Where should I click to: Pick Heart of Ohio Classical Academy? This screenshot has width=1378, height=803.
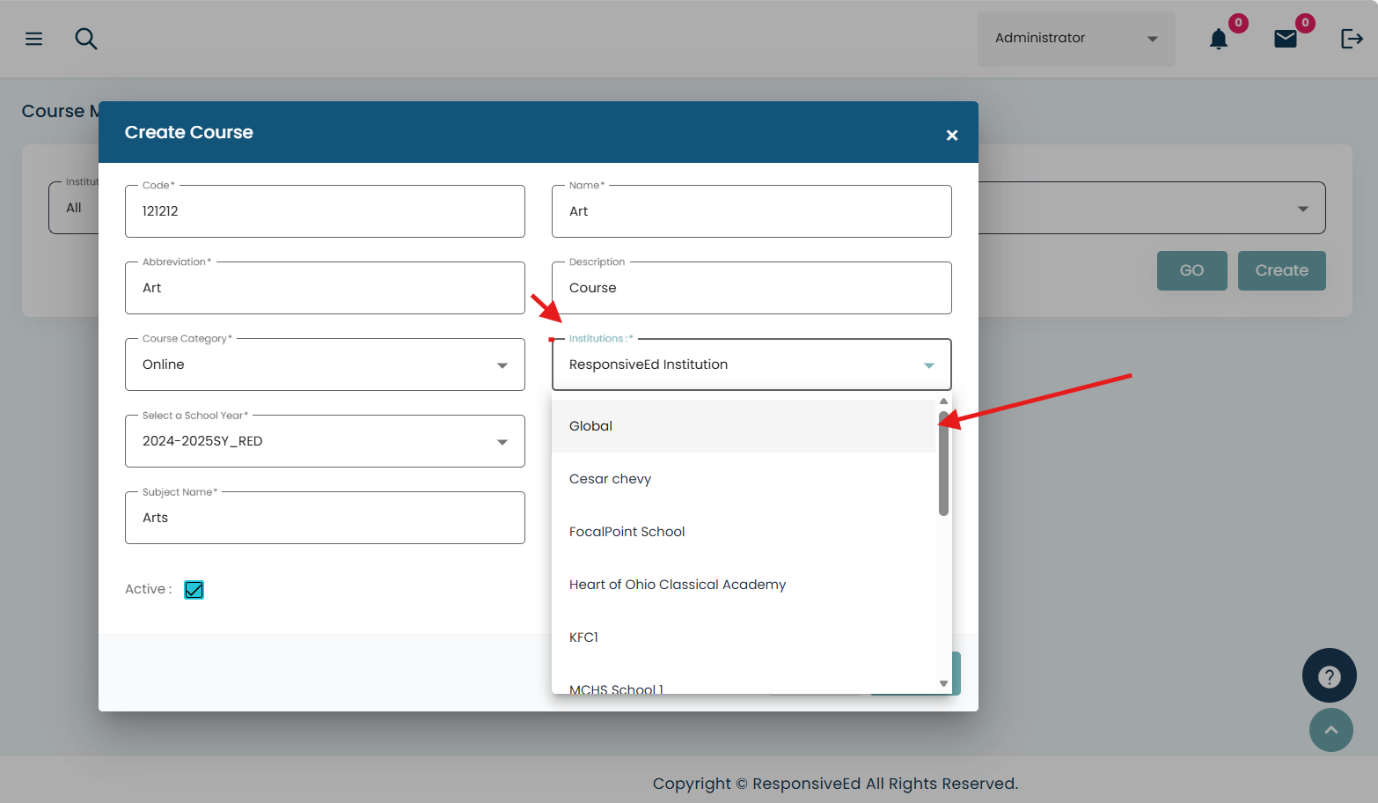pos(677,585)
